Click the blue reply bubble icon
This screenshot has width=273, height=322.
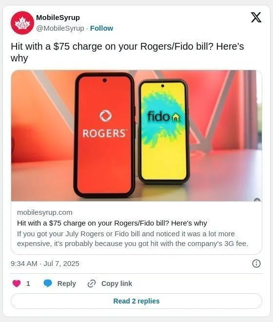pos(48,284)
